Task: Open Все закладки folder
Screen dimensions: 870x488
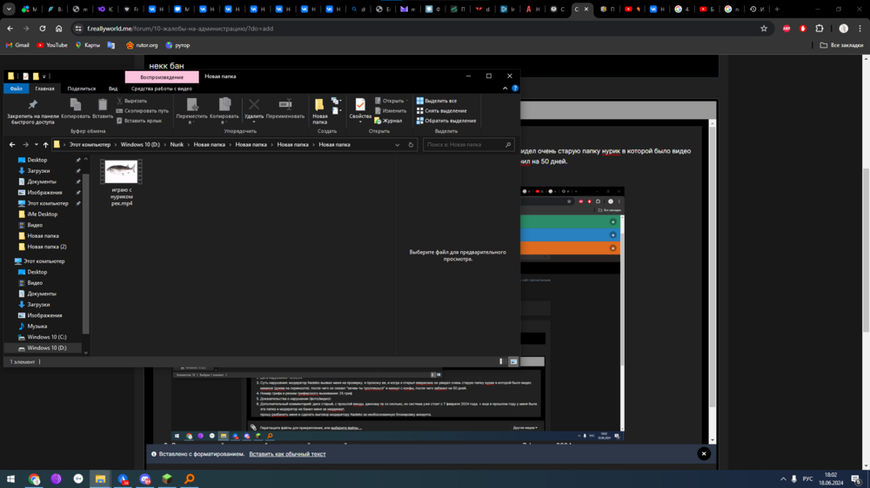Action: point(841,45)
